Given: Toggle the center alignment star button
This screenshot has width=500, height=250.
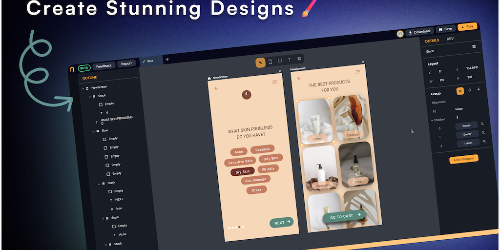Looking at the screenshot, I should (460, 91).
